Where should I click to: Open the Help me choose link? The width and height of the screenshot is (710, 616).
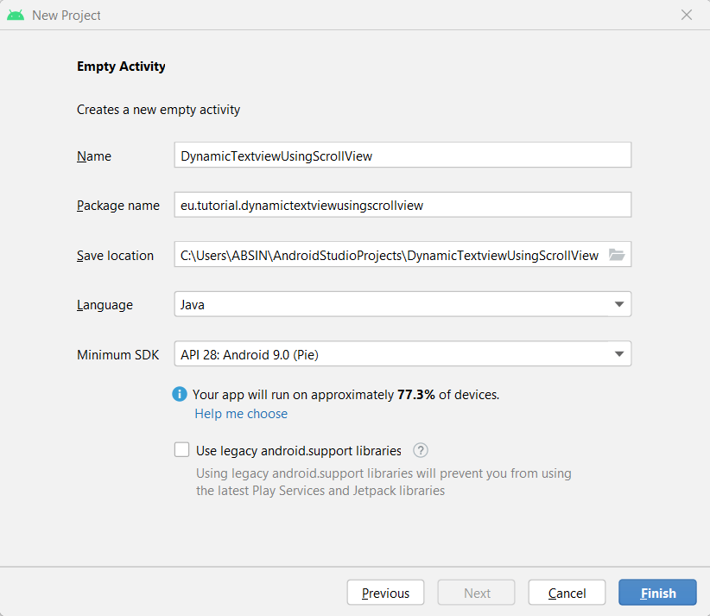pos(241,414)
